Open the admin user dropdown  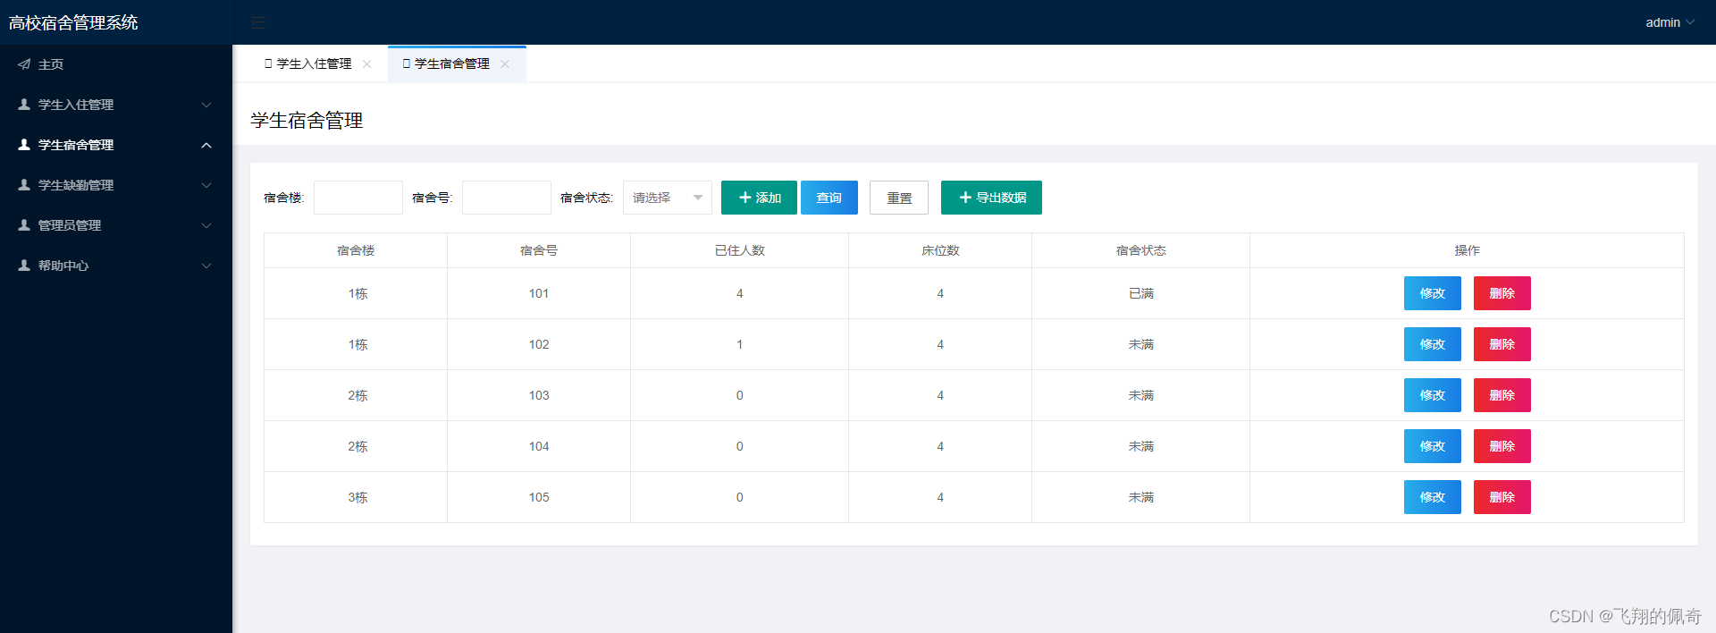click(1670, 22)
